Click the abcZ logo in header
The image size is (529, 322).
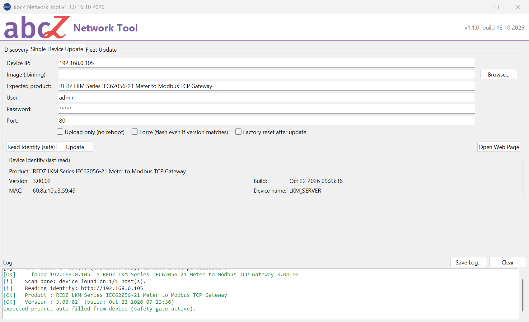coord(37,27)
